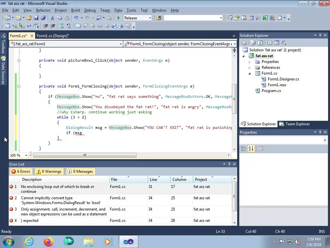The width and height of the screenshot is (330, 248).
Task: Open the Tools menu
Action: point(131,10)
